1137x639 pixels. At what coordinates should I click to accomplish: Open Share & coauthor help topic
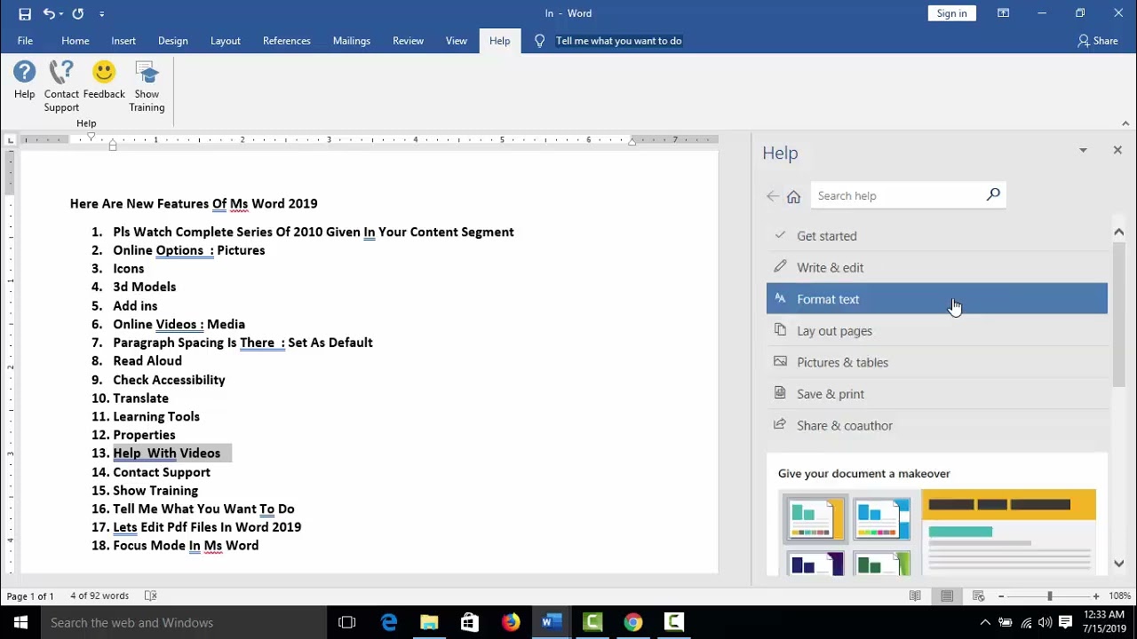(937, 425)
